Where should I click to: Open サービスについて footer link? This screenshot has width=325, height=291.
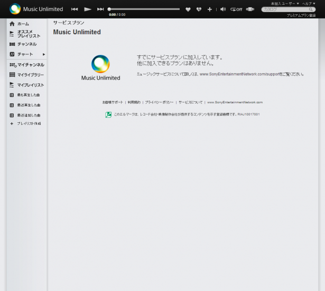[x=190, y=102]
